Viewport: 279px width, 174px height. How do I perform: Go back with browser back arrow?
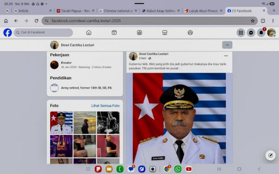(x=16, y=21)
